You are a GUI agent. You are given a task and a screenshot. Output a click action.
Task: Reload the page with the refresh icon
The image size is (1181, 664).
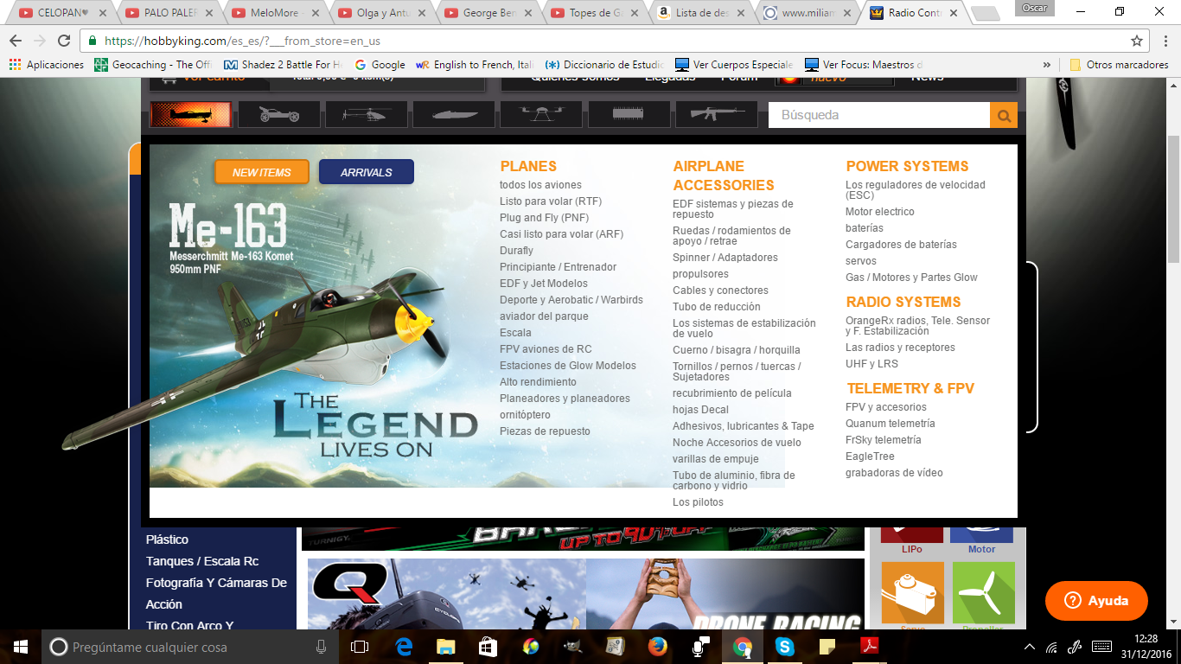64,41
